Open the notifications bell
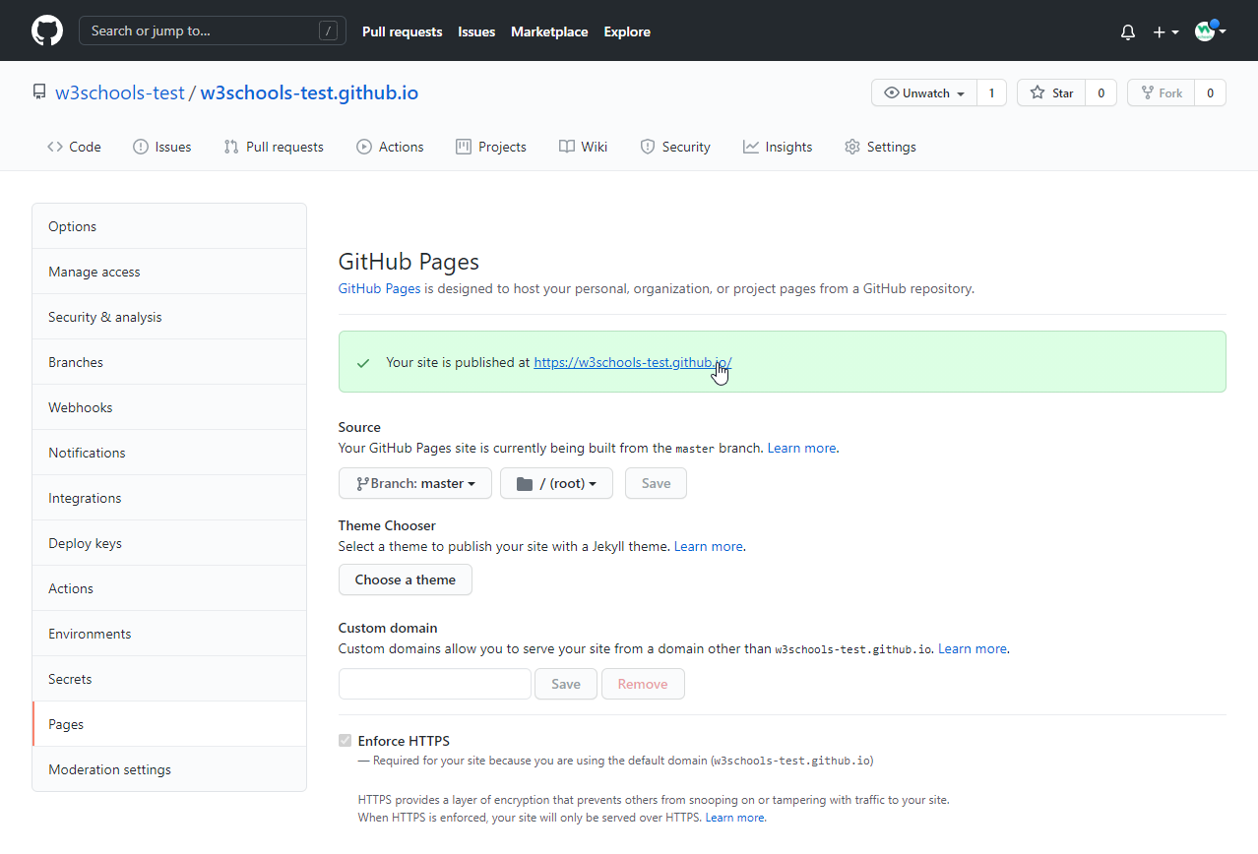 1128,31
